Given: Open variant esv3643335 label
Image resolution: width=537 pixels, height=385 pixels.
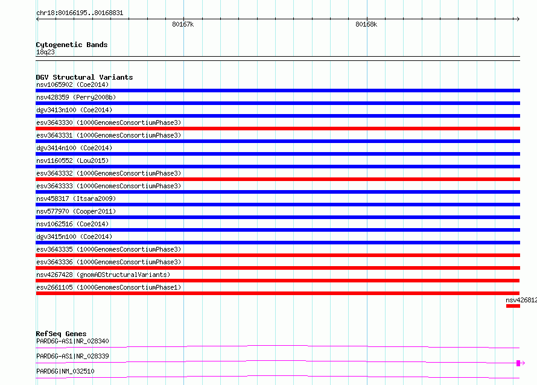Looking at the screenshot, I should click(109, 249).
